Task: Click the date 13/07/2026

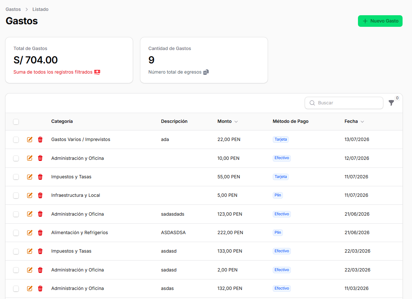Action: 357,140
